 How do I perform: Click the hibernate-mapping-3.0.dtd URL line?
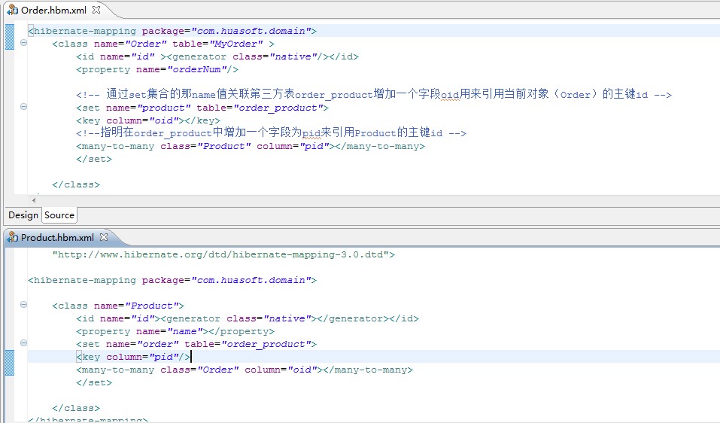coord(223,254)
